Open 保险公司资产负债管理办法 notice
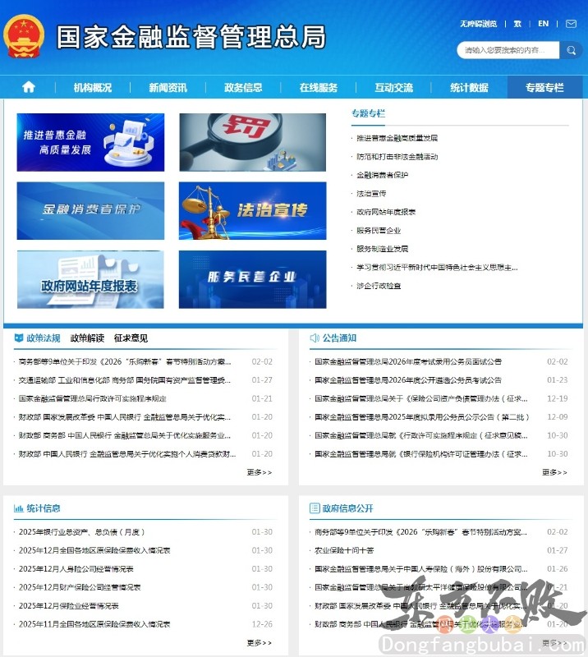The image size is (588, 657). click(x=421, y=398)
